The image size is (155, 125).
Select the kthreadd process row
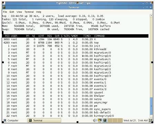(75, 49)
